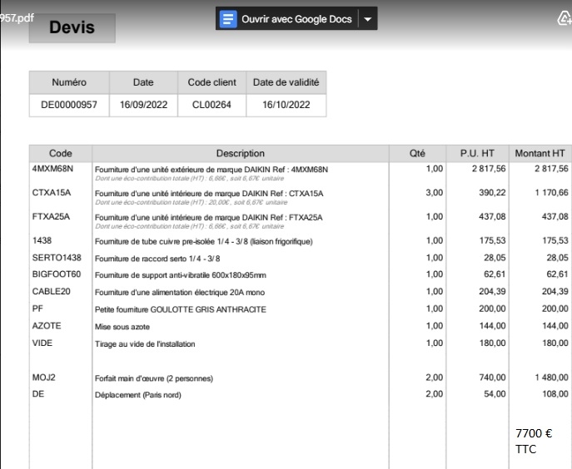Screen dimensions: 572x469
Task: Click the Montant HT column header
Action: point(540,153)
